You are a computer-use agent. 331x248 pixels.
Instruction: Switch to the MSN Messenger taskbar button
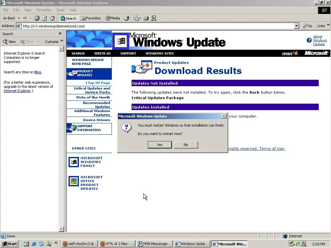[155, 244]
